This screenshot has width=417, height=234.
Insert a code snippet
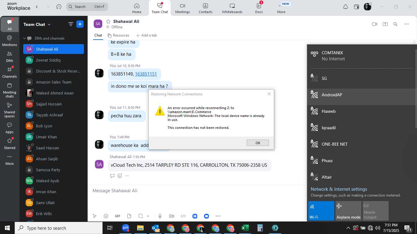[183, 216]
